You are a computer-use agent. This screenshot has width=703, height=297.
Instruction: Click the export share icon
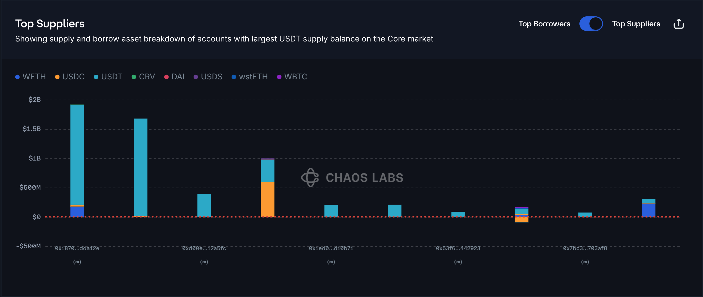(678, 24)
